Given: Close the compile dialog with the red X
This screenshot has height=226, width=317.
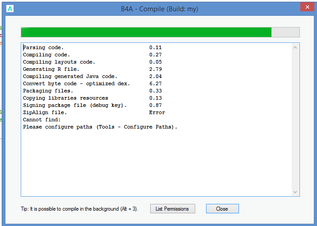Looking at the screenshot, I should point(307,7).
